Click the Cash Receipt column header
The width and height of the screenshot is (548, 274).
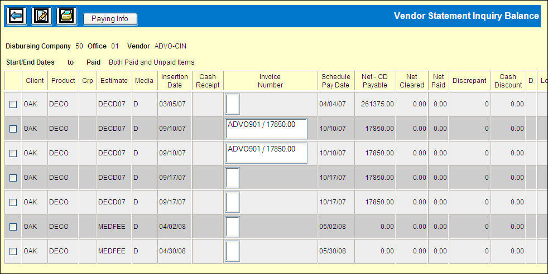click(208, 81)
